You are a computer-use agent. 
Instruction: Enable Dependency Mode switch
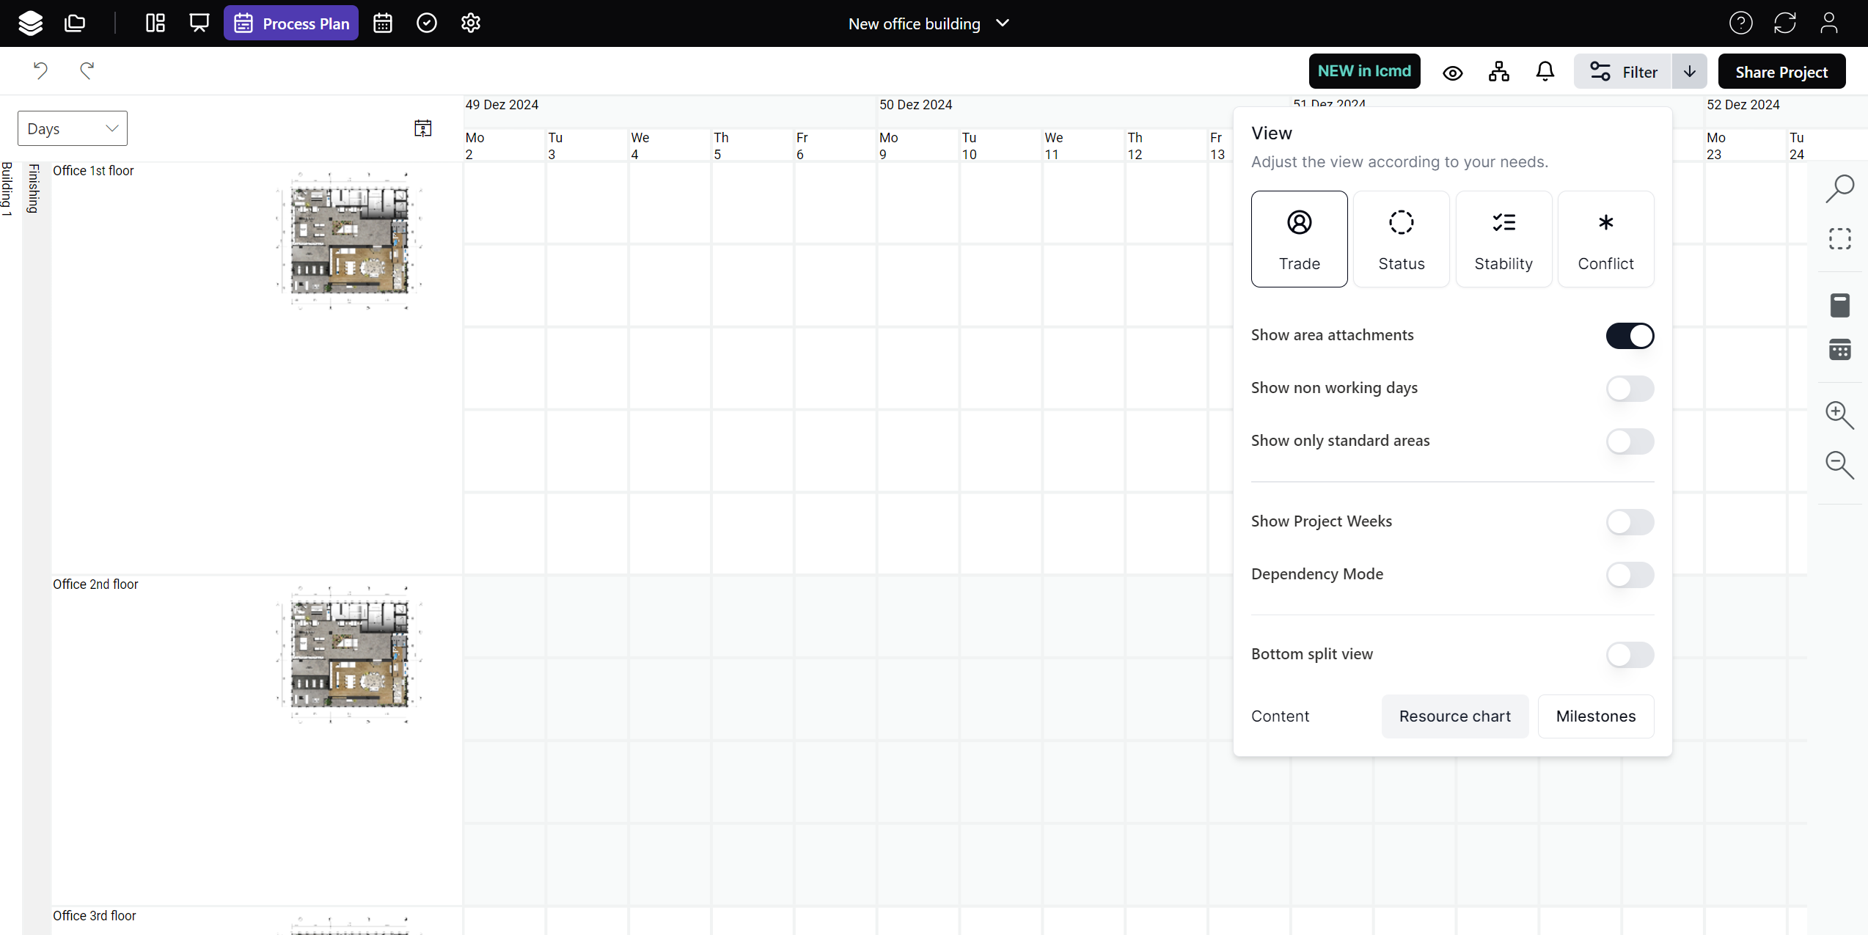(x=1630, y=575)
